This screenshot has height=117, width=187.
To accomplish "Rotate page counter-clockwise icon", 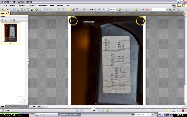I will [59, 10].
